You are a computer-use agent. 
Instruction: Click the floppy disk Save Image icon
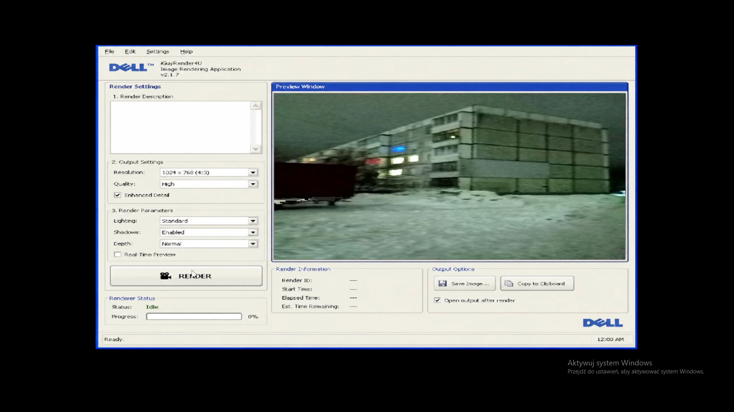(443, 283)
